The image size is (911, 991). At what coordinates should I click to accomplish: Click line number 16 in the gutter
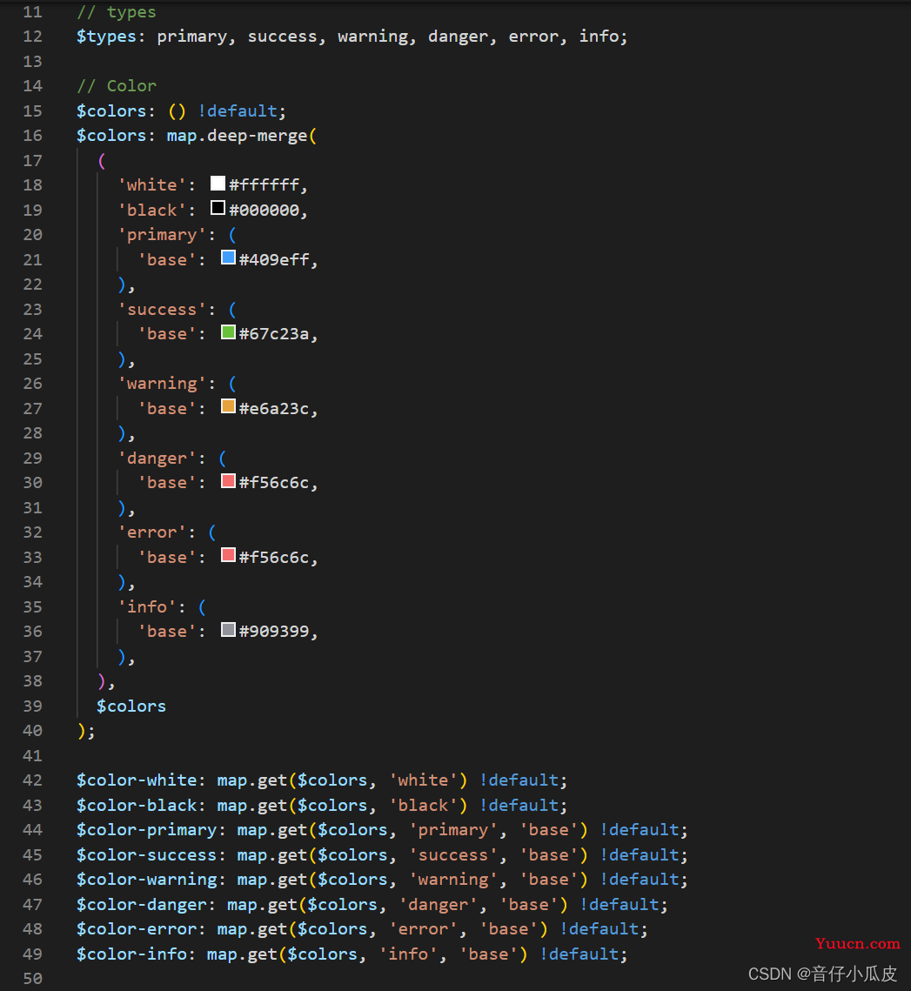click(33, 136)
